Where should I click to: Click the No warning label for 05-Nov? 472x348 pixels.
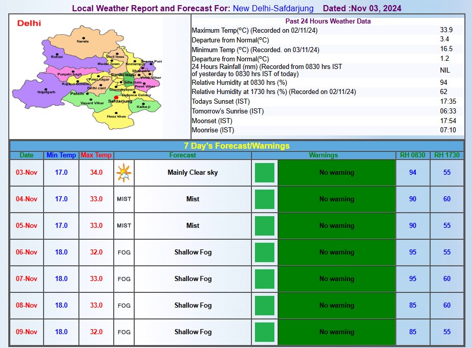(x=336, y=225)
